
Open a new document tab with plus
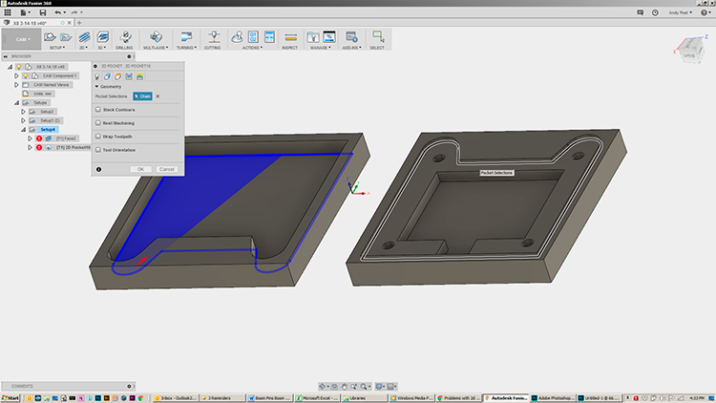point(79,22)
